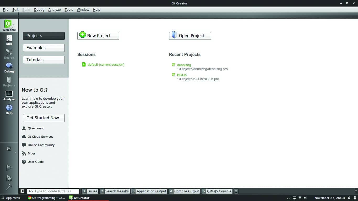Viewport: 358px width, 201px height.
Task: Open the locator filter dropdown in the search field
Action: pos(31,191)
